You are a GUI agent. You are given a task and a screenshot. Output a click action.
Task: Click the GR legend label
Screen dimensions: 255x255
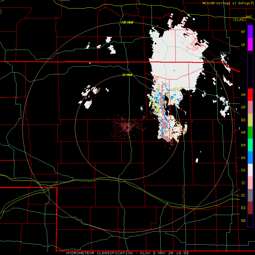coord(243,107)
